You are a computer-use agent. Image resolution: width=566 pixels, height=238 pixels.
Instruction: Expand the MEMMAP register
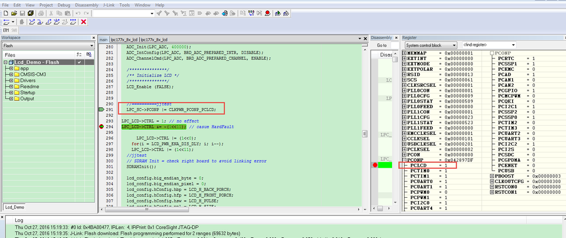(405, 53)
